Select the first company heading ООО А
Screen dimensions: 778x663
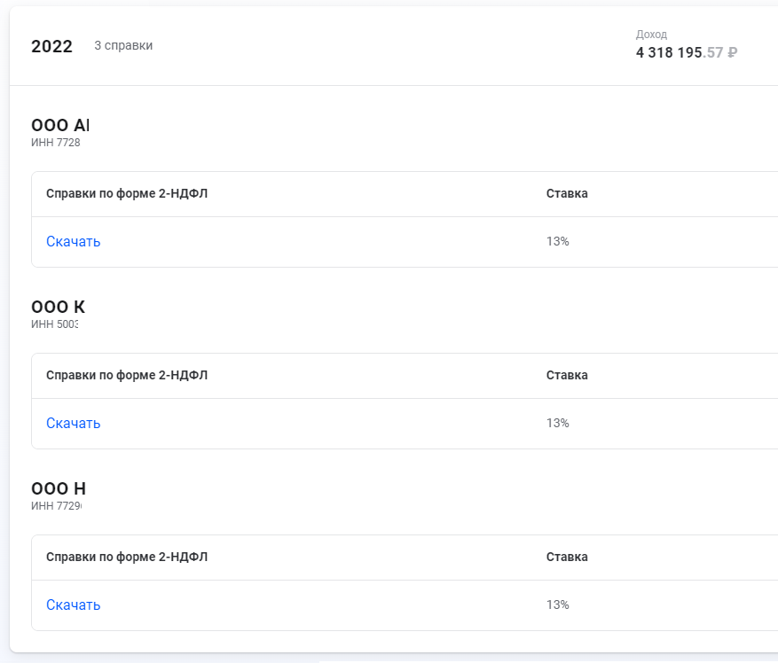pos(59,125)
